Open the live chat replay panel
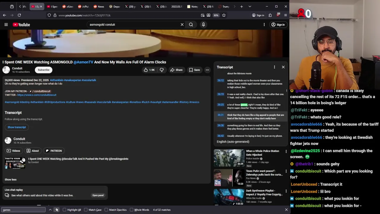This screenshot has height=214, width=380. point(98,195)
